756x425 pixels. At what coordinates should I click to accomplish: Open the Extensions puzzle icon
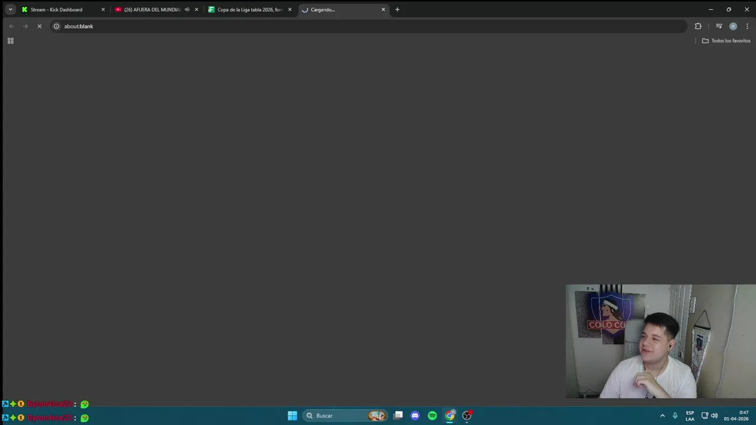[698, 26]
